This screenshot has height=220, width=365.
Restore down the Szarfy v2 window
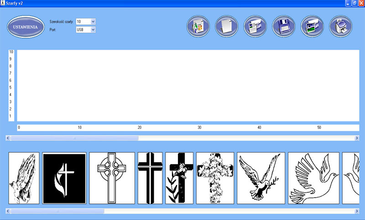click(x=355, y=3)
